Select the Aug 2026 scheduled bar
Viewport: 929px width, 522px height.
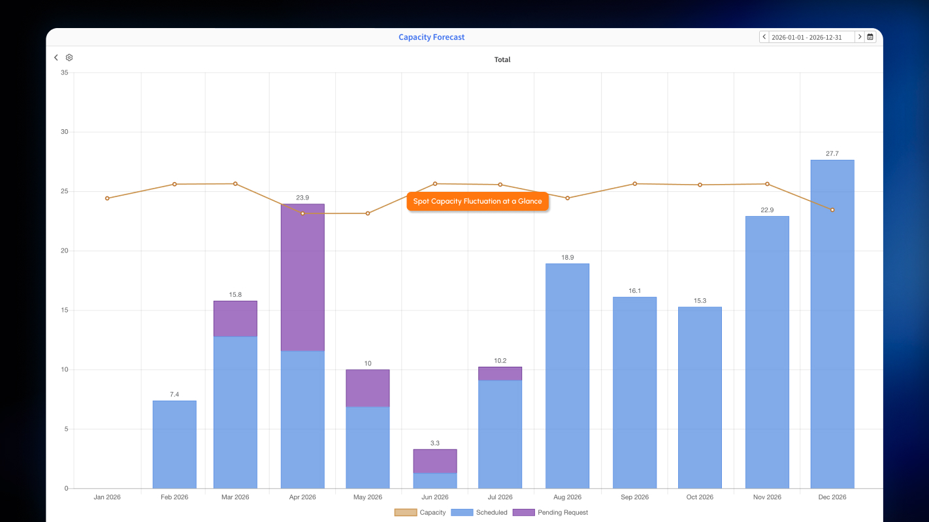click(x=568, y=376)
